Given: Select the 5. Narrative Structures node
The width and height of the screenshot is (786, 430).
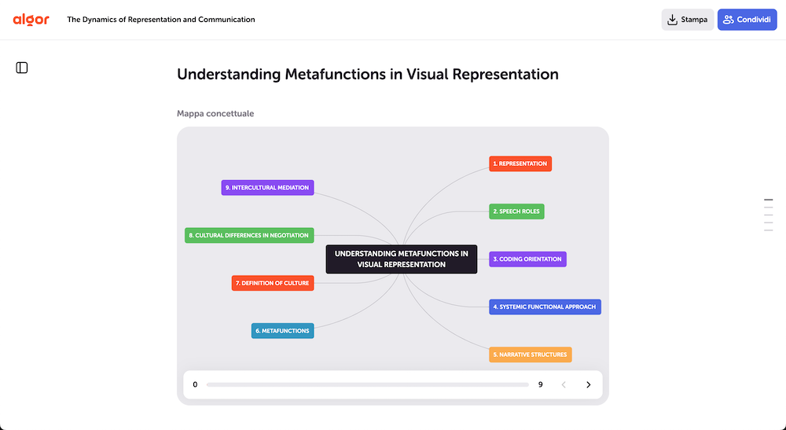Looking at the screenshot, I should tap(531, 355).
